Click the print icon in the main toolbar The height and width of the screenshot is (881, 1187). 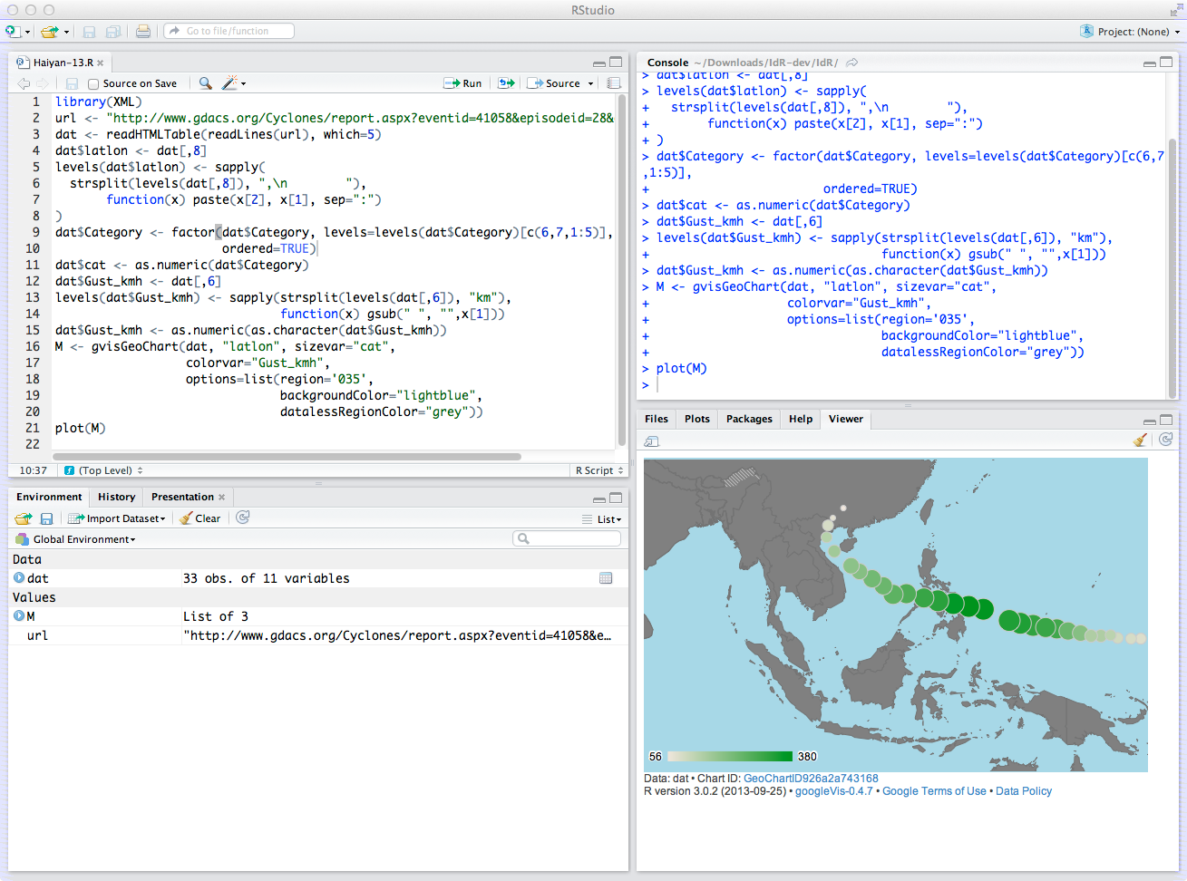143,32
